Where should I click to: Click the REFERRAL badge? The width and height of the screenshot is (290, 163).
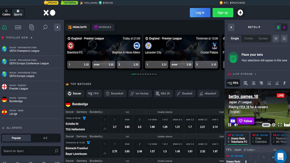pyautogui.click(x=69, y=3)
